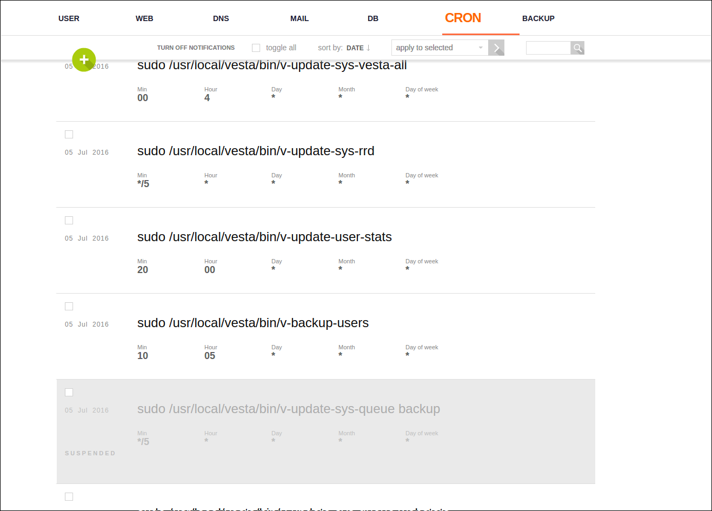Image resolution: width=712 pixels, height=511 pixels.
Task: Click the apply-to-selected arrow button
Action: [496, 48]
